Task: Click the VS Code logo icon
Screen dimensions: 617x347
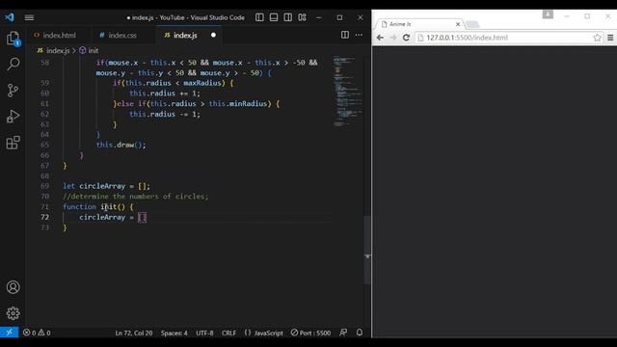Action: point(10,17)
